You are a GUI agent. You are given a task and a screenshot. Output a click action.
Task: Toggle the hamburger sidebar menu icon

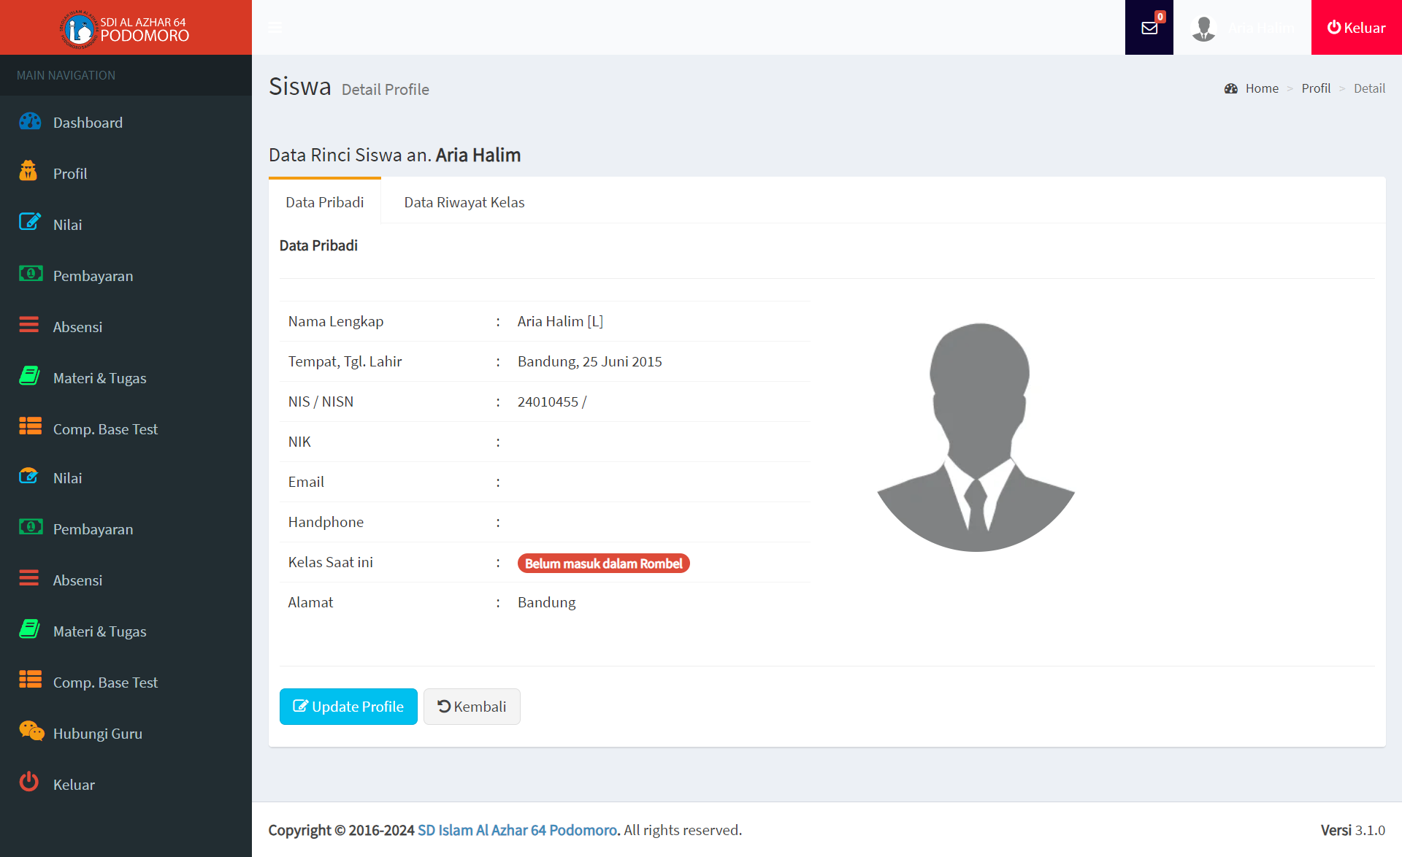(275, 28)
